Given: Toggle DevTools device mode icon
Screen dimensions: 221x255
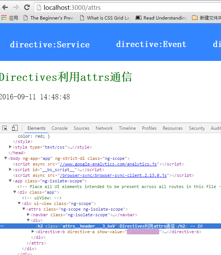Looking at the screenshot, I should (x=15, y=128).
